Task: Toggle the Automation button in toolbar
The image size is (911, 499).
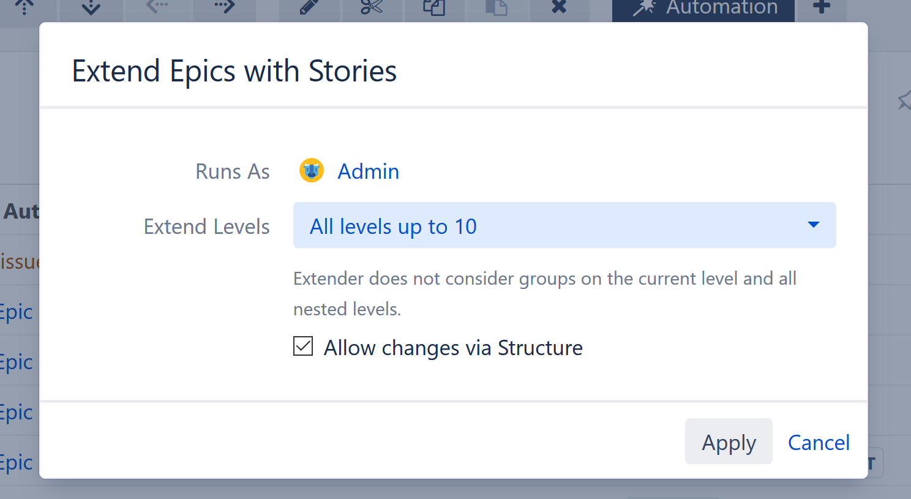Action: 703,9
